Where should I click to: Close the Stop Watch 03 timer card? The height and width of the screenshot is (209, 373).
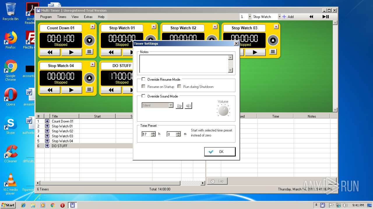pos(276,27)
